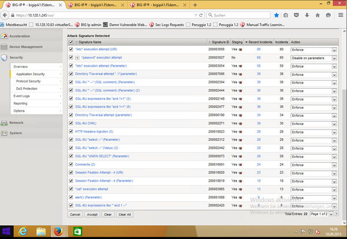
Task: Open the bookmarks list clipboard icon
Action: tap(286, 15)
